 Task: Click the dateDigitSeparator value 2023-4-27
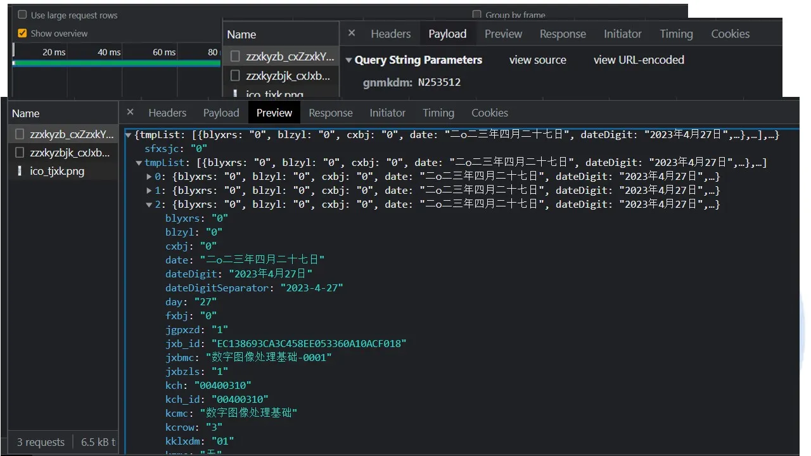click(312, 288)
